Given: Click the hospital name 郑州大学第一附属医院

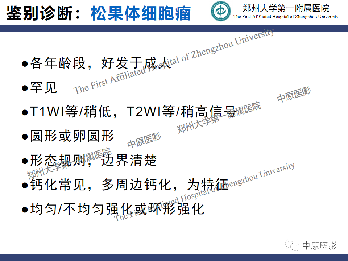Looking at the screenshot, I should (x=286, y=8).
